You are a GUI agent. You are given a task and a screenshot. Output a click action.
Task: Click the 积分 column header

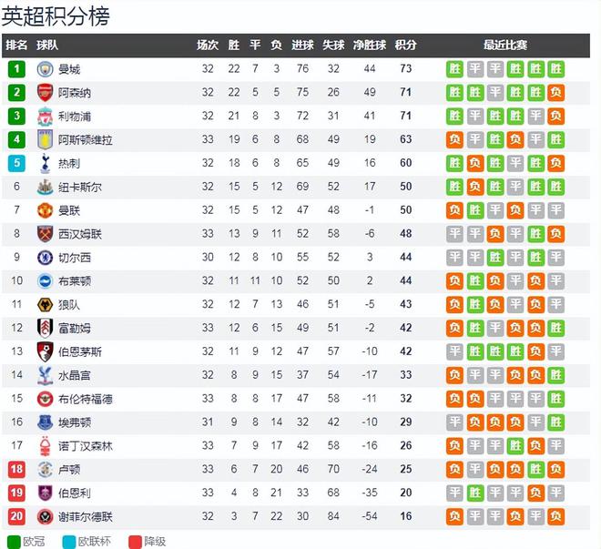(x=405, y=46)
